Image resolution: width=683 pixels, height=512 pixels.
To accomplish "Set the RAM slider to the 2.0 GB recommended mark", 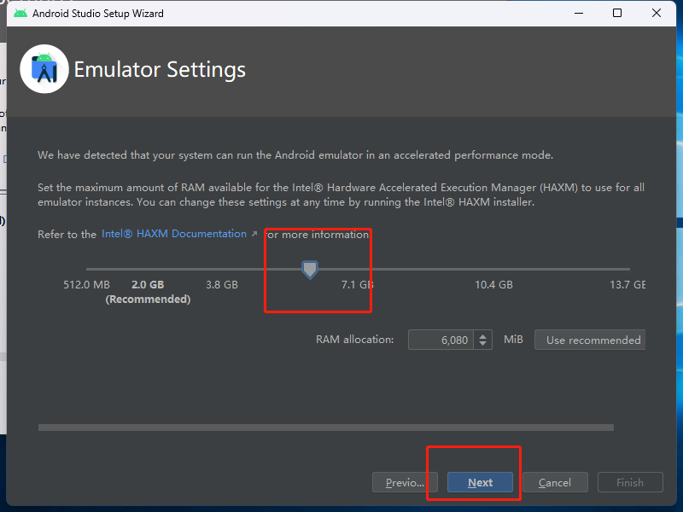I will (148, 270).
